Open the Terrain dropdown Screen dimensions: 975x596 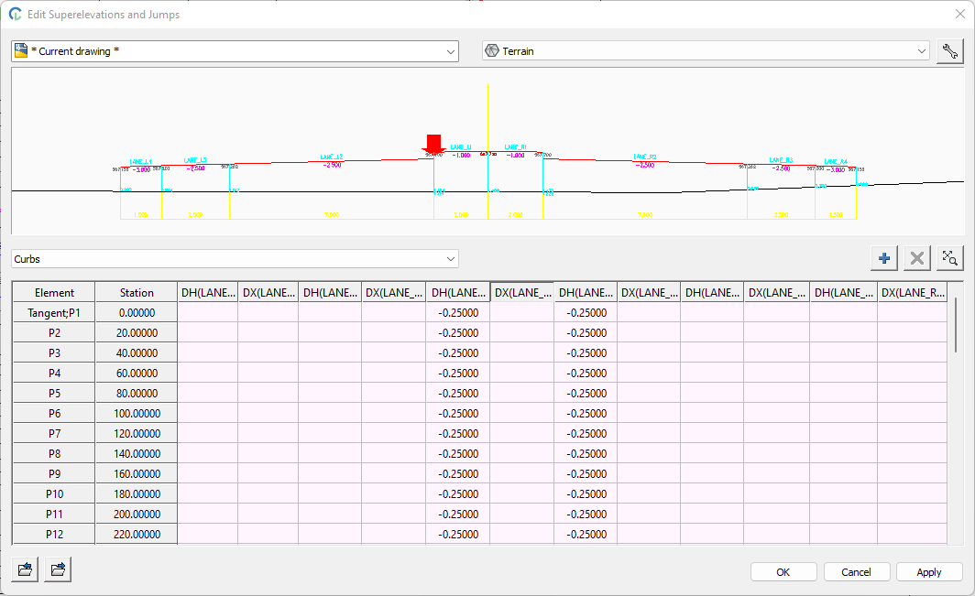click(x=706, y=51)
